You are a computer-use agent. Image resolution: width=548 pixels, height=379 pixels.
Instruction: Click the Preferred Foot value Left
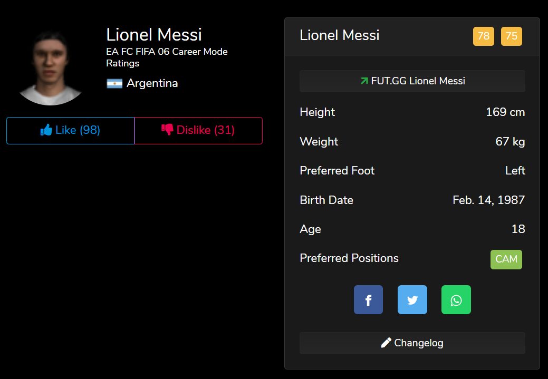pos(515,171)
